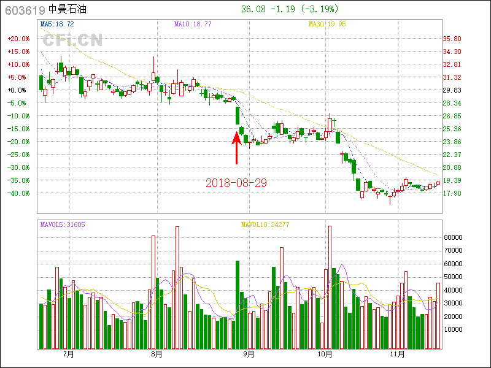Click the 30000 volume axis label

pyautogui.click(x=454, y=303)
